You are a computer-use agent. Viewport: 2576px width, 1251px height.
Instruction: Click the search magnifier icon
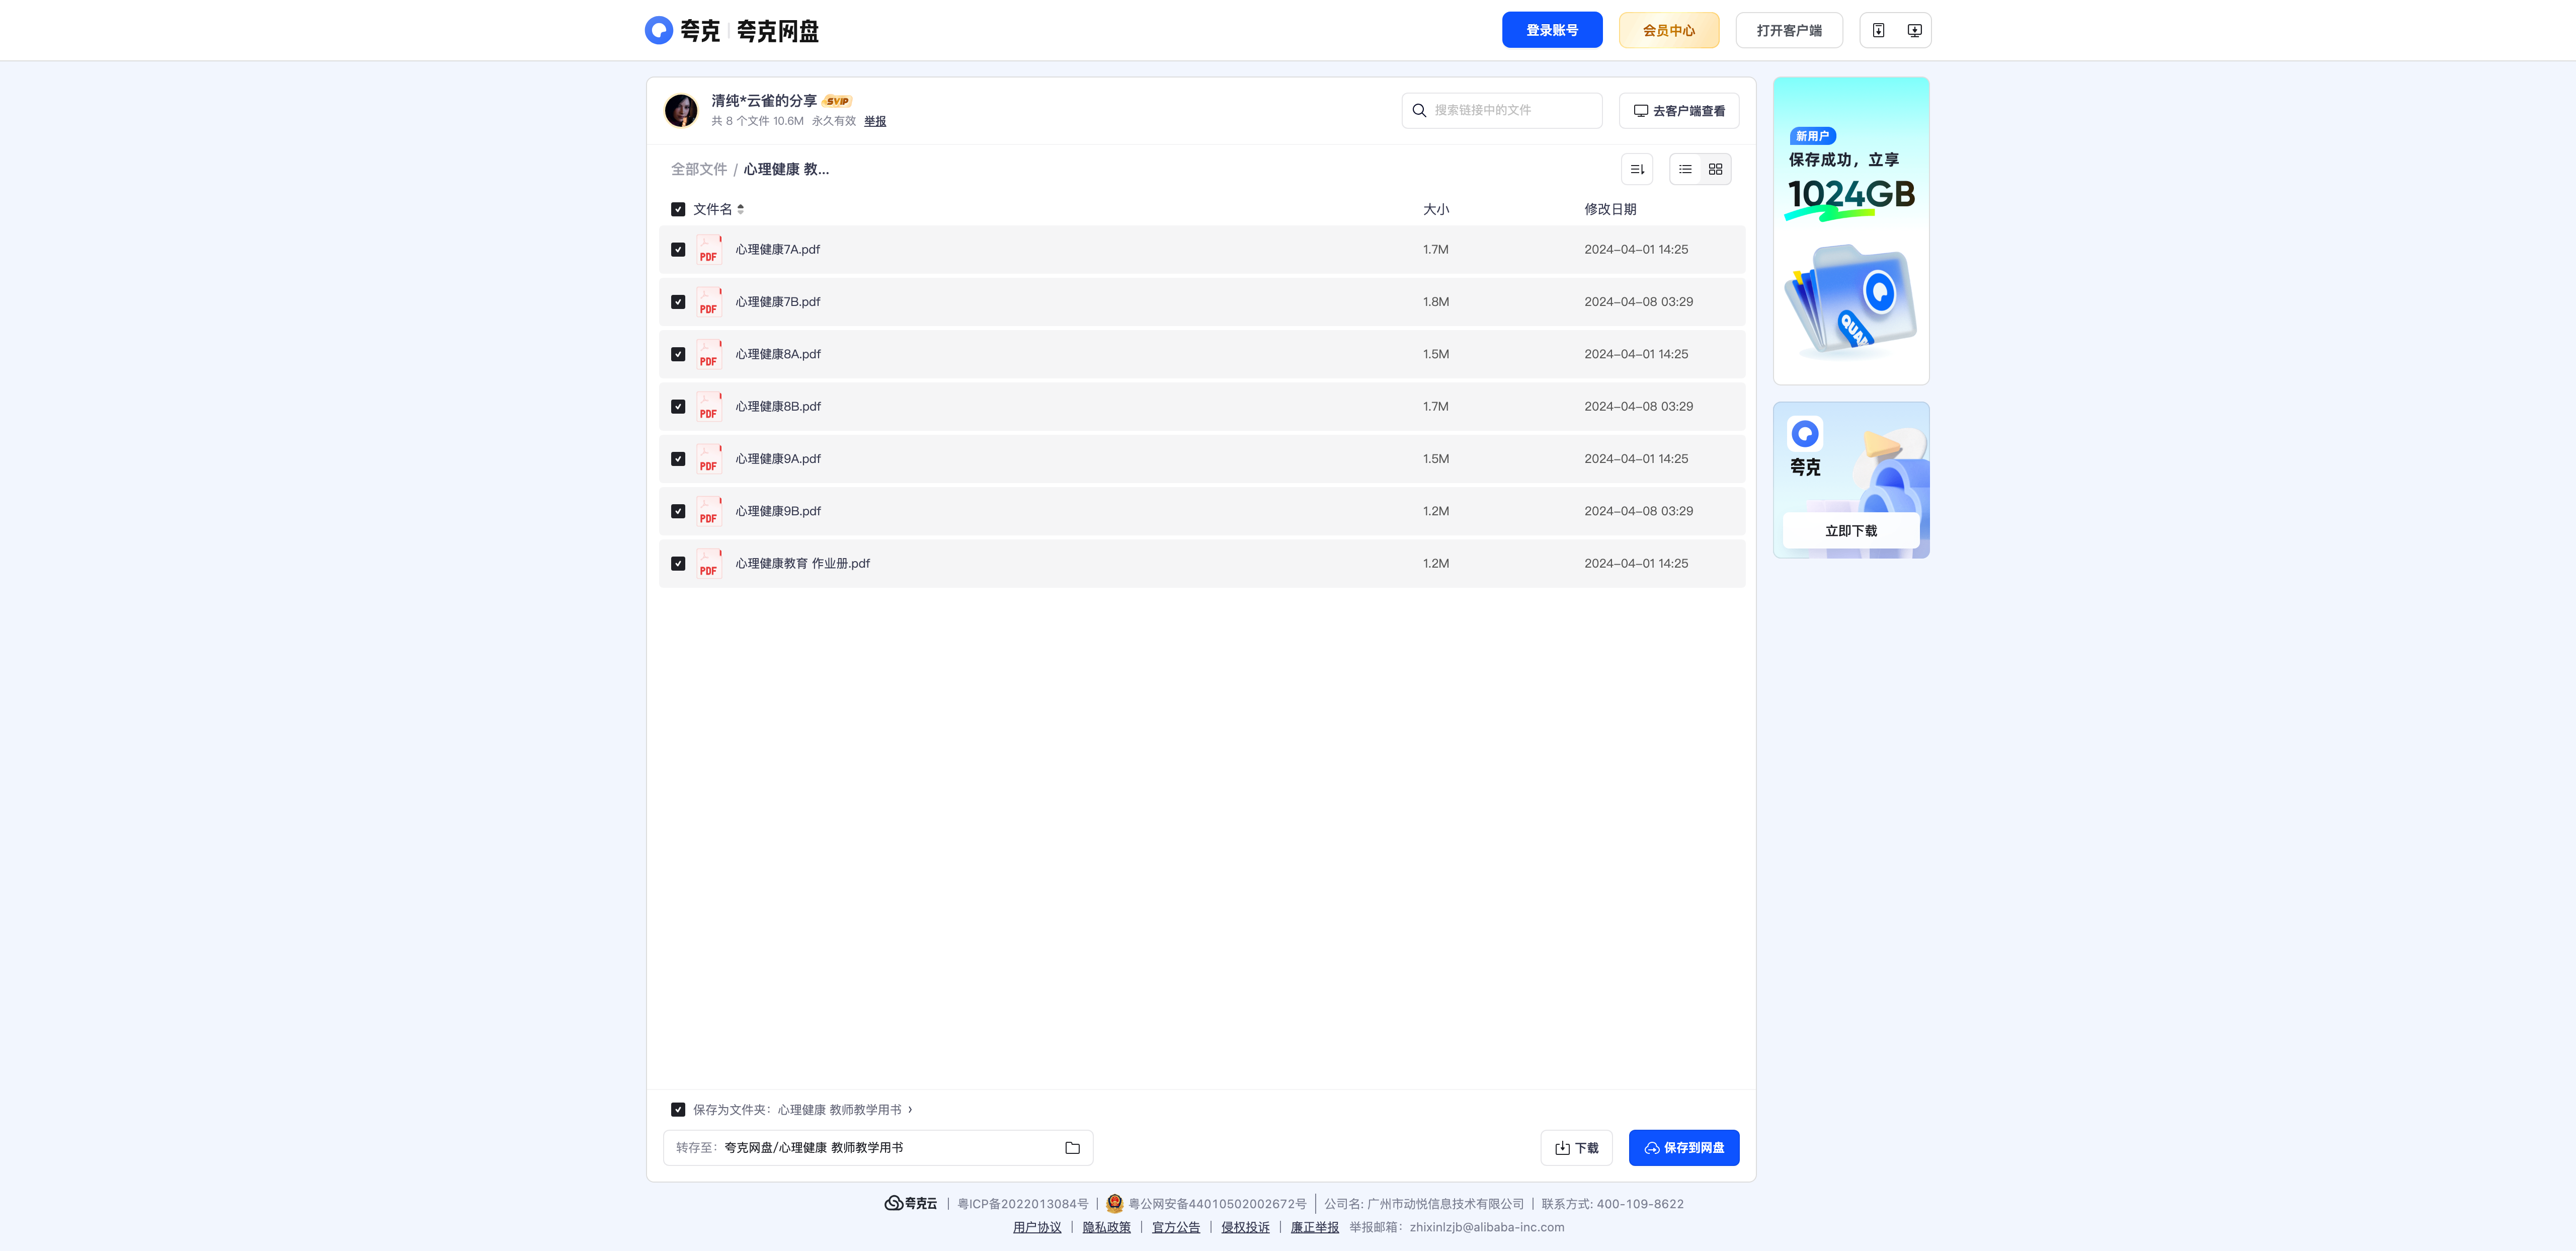pyautogui.click(x=1419, y=110)
